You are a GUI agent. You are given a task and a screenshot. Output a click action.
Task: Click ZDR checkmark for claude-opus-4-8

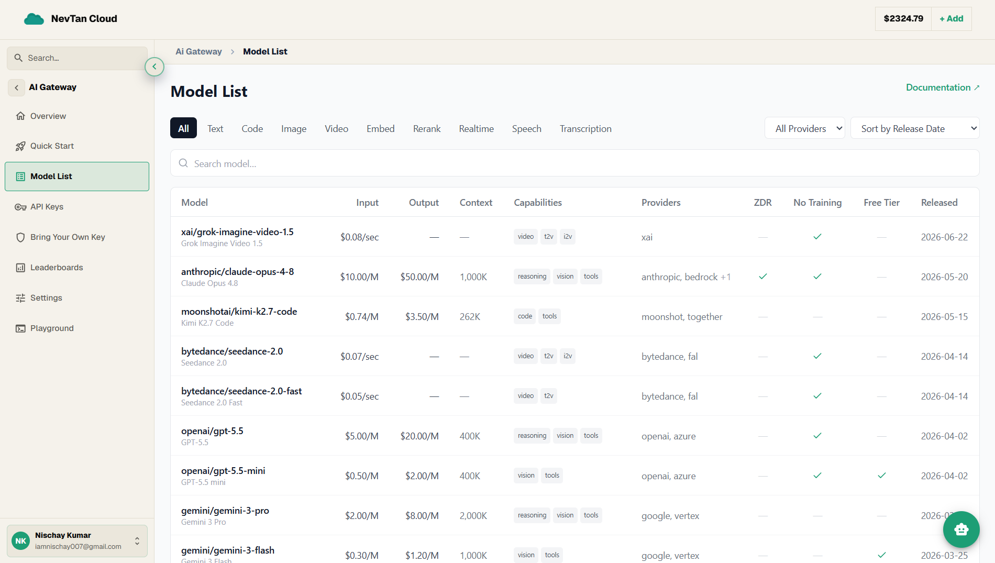[x=763, y=277]
